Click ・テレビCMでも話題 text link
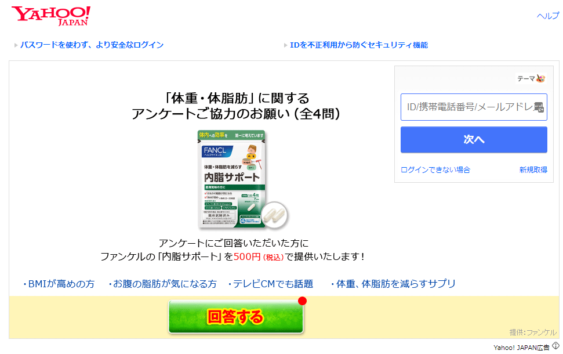This screenshot has width=563, height=354. pyautogui.click(x=270, y=284)
